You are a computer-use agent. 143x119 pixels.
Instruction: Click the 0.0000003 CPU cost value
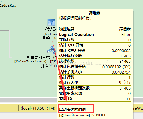[121, 51]
